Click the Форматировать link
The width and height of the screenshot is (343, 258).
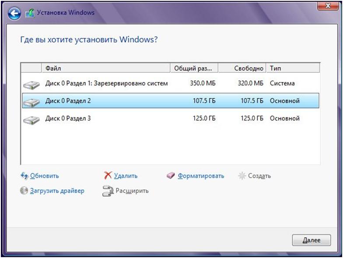201,176
